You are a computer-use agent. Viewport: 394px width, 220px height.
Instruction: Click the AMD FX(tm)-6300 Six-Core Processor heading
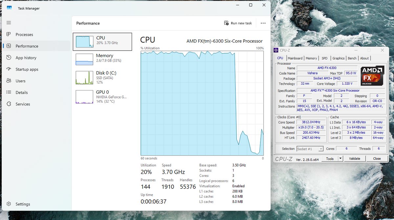coord(225,41)
